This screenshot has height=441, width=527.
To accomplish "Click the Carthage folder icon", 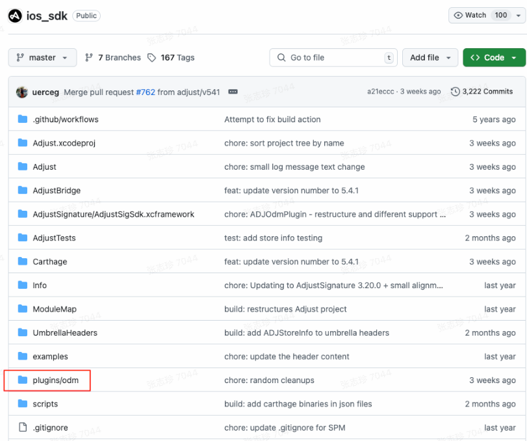I will (23, 261).
